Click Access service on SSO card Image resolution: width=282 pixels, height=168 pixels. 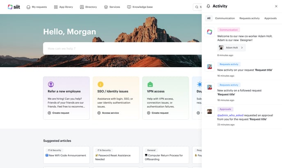pyautogui.click(x=108, y=113)
